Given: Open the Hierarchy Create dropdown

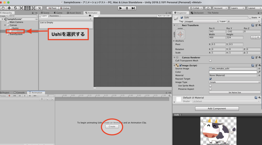Looking at the screenshot, I should click(x=4, y=16).
